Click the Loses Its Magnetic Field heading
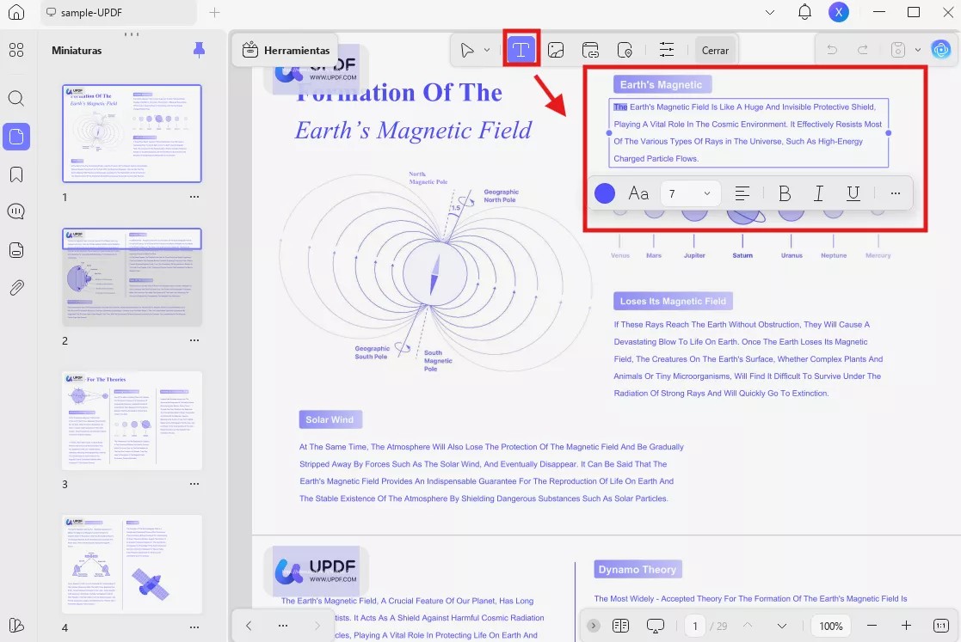This screenshot has width=961, height=642. (x=673, y=301)
